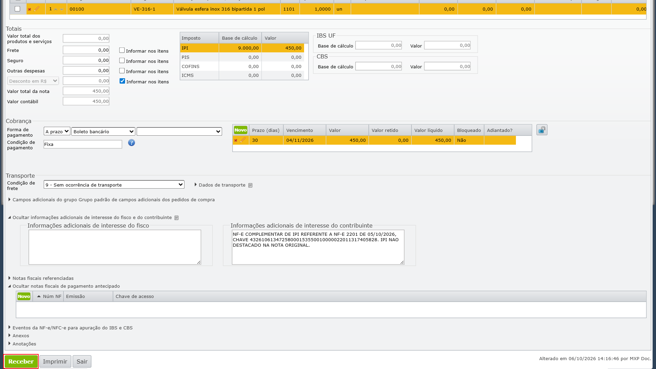This screenshot has height=369, width=656.
Task: Select the IPI row in tax table
Action: [242, 48]
